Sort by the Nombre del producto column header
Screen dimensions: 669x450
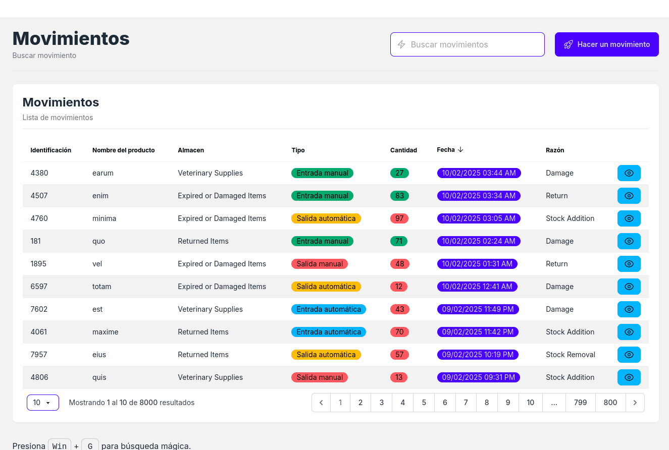pos(124,150)
